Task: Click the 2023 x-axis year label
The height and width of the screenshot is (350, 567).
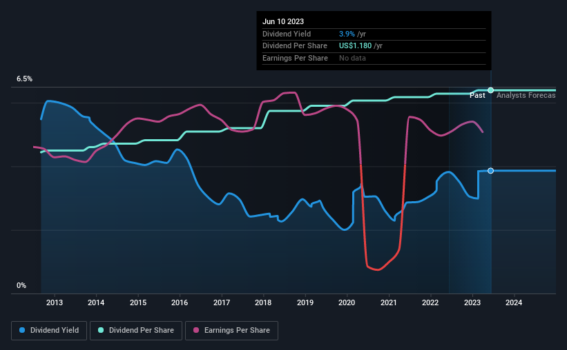Action: click(x=472, y=302)
